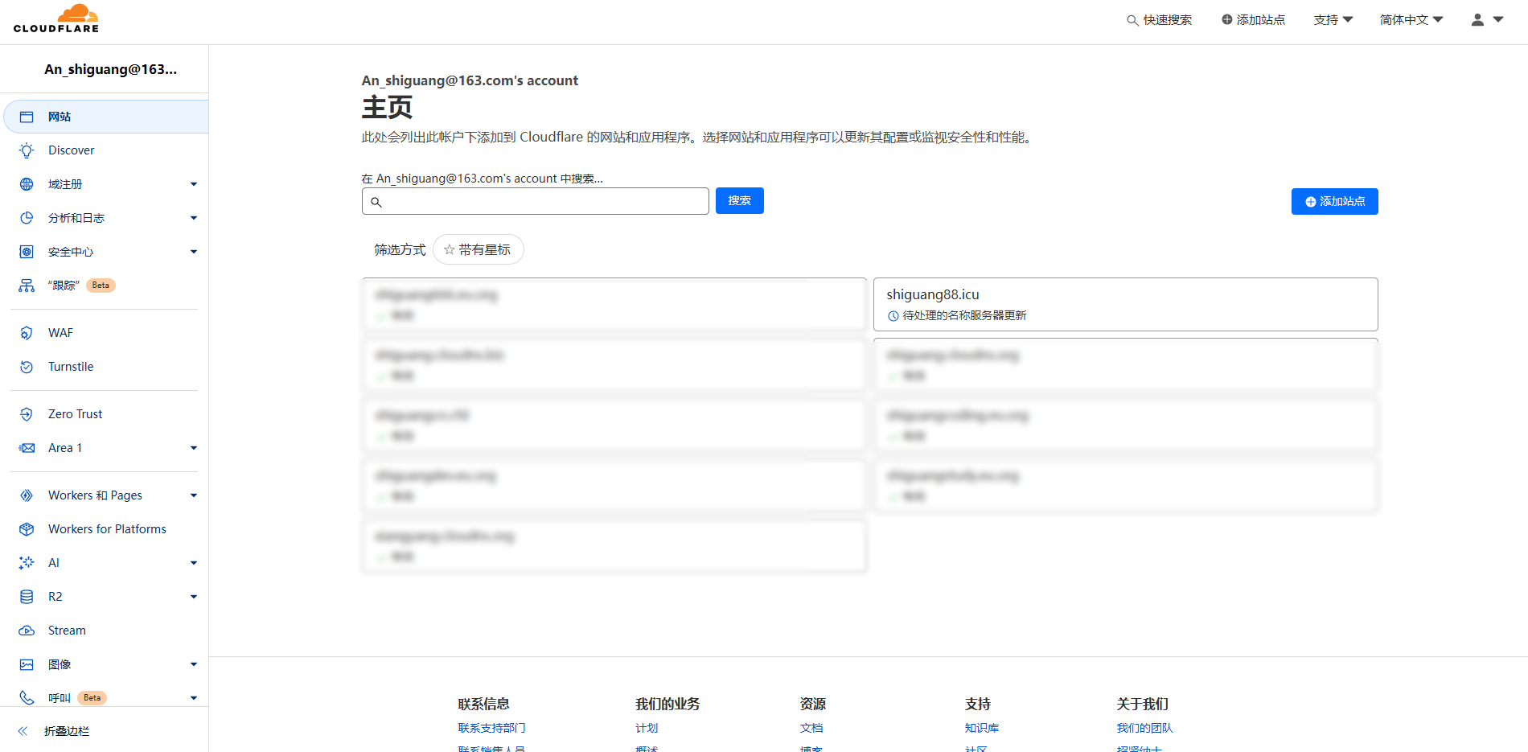Click the AI sparkle icon
The image size is (1528, 752).
(x=27, y=563)
